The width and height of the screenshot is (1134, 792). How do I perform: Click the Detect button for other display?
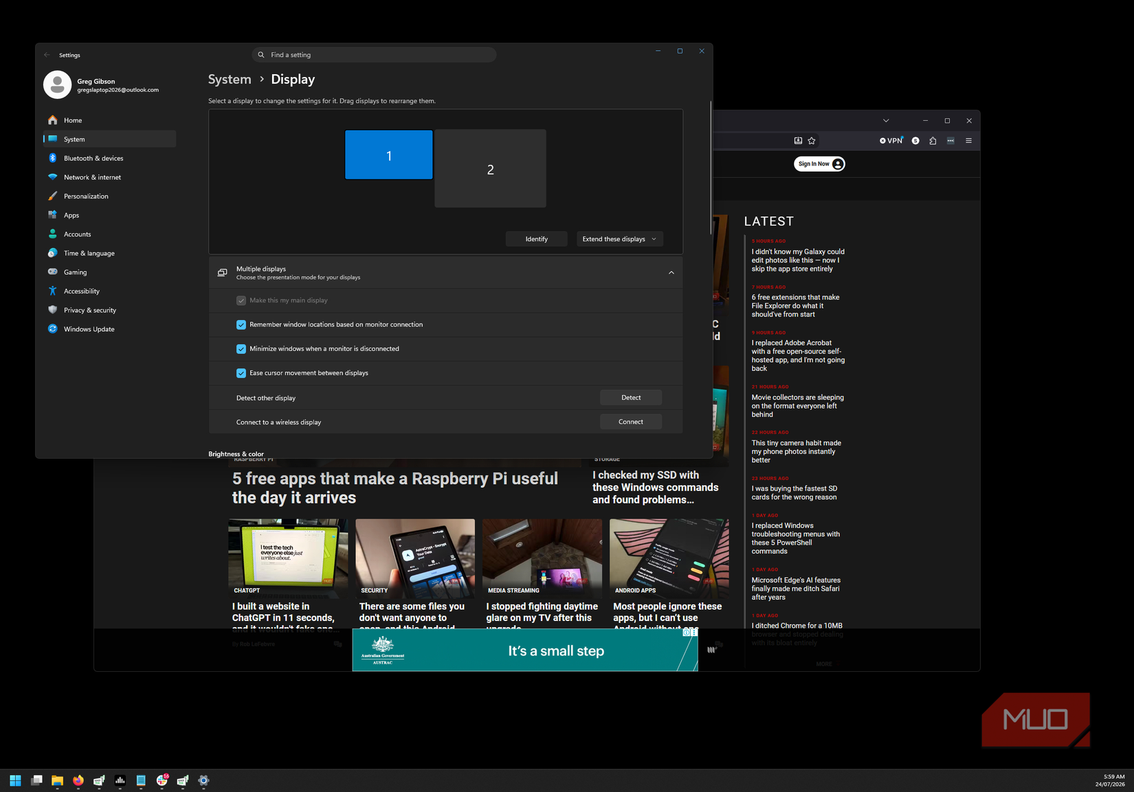[x=631, y=398]
